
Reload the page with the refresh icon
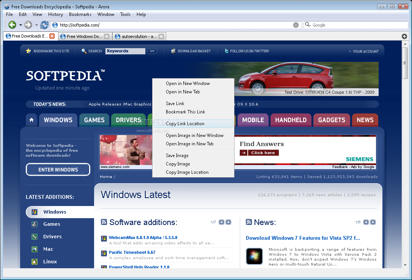pyautogui.click(x=44, y=25)
